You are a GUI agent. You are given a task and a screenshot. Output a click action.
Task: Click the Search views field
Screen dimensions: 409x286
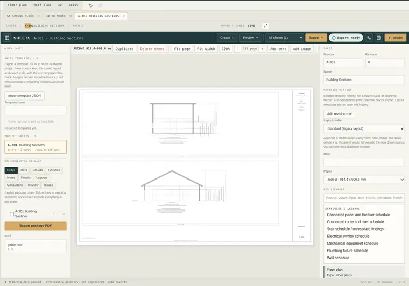click(x=364, y=198)
